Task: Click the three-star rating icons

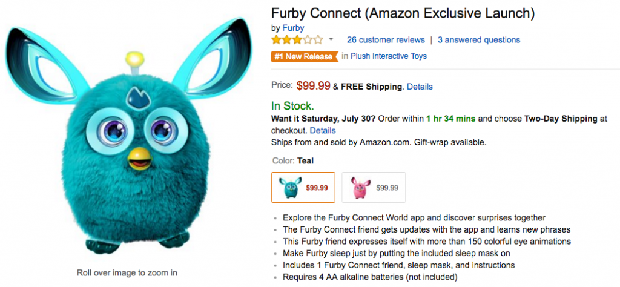Action: pyautogui.click(x=297, y=40)
